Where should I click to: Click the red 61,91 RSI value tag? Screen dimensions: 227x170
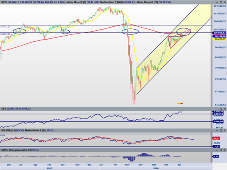[216, 139]
